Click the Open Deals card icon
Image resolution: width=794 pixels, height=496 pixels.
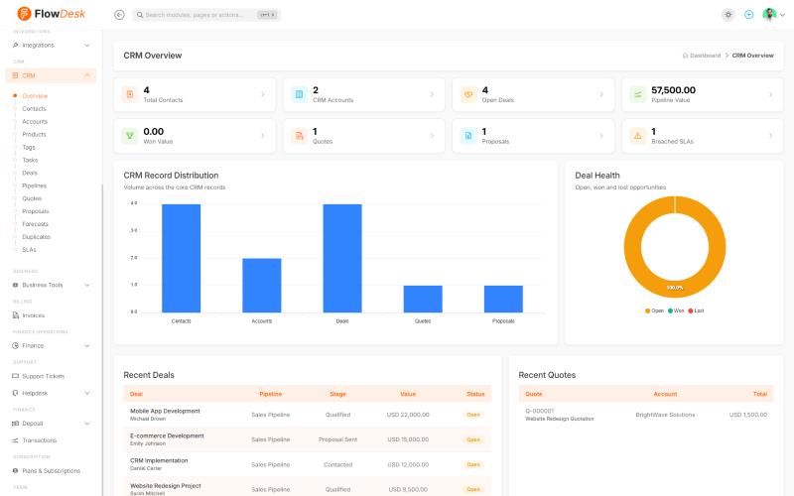468,94
